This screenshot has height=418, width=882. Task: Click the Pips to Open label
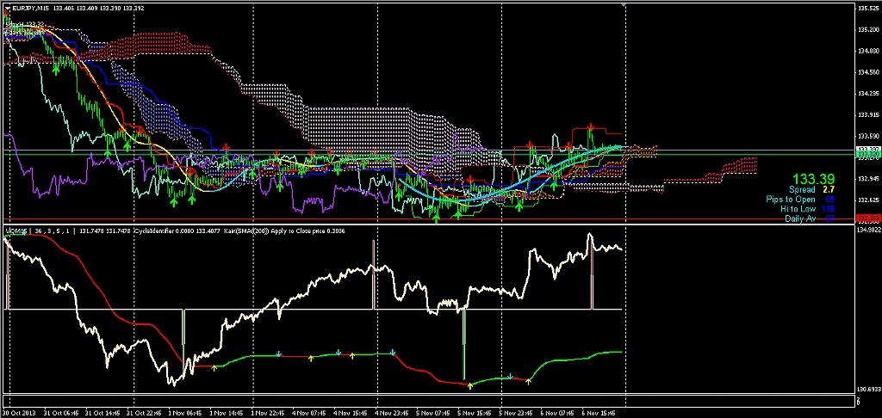click(791, 200)
